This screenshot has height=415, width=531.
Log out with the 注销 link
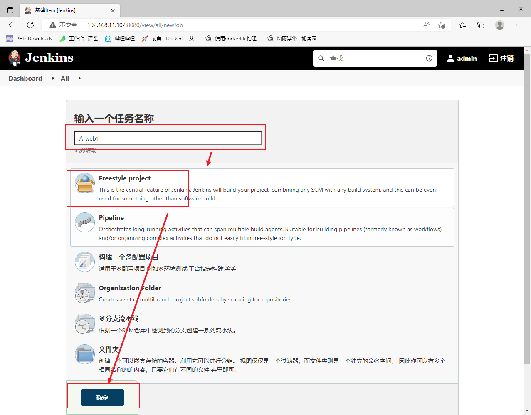pyautogui.click(x=501, y=58)
